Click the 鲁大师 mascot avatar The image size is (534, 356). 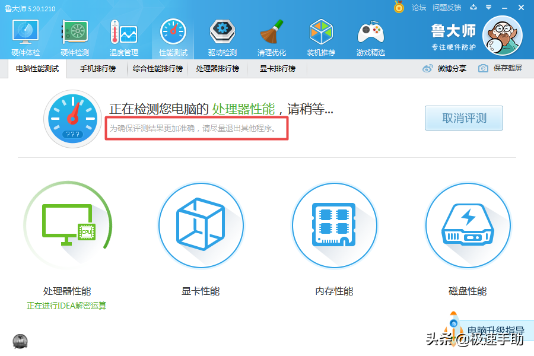pyautogui.click(x=503, y=35)
